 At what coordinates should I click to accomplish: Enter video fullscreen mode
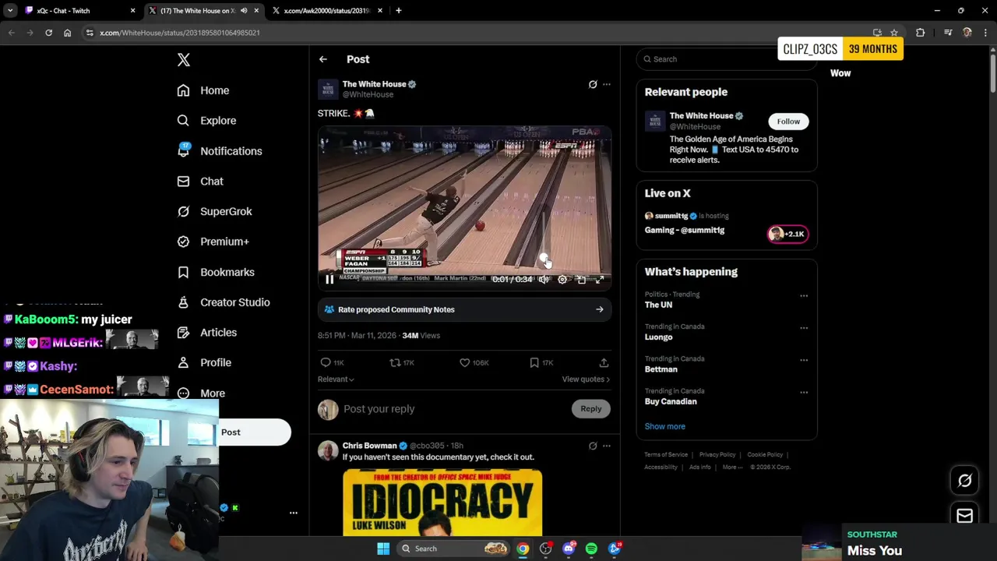click(600, 279)
